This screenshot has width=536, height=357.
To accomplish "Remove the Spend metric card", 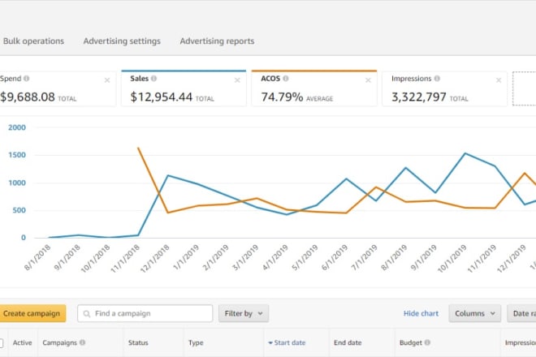I will 107,80.
